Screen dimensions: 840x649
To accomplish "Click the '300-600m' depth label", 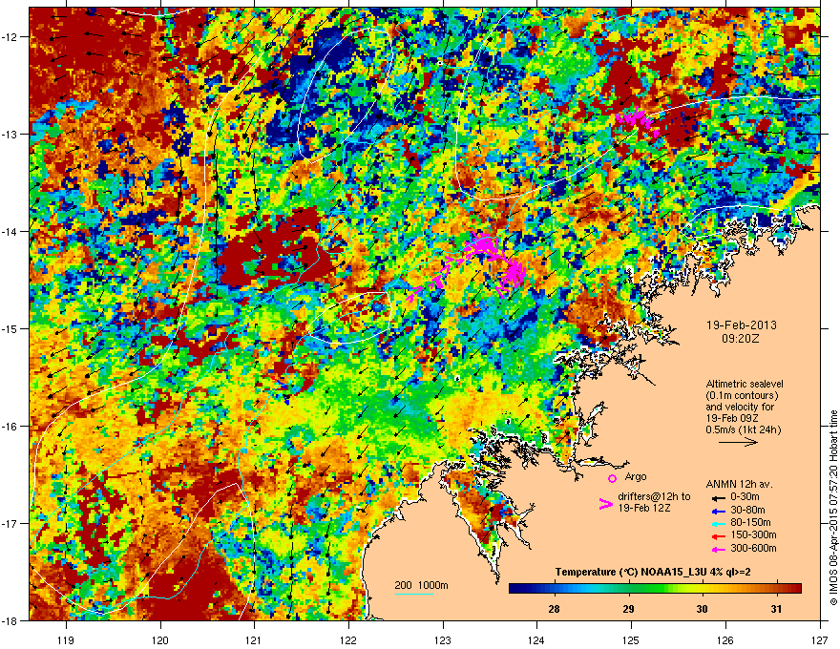I will (x=753, y=549).
